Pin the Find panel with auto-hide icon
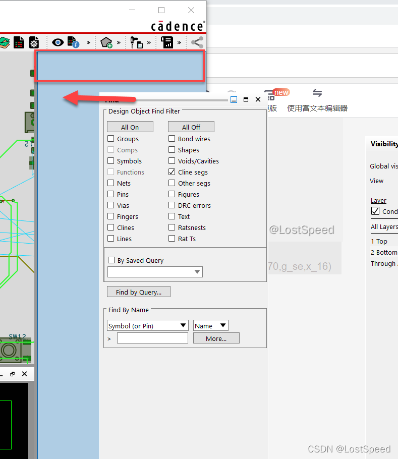The width and height of the screenshot is (398, 459). (x=234, y=99)
